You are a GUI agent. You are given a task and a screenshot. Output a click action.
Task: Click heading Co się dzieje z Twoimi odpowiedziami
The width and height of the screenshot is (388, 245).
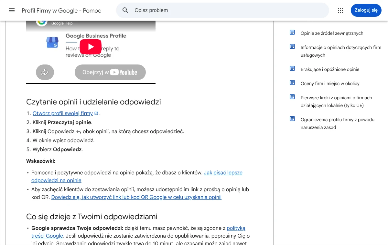tap(92, 216)
